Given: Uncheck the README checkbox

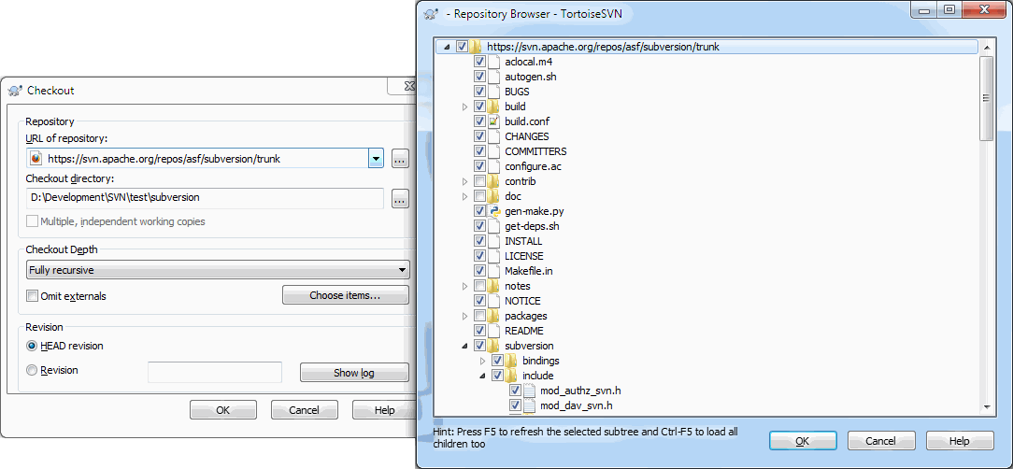Looking at the screenshot, I should click(480, 331).
